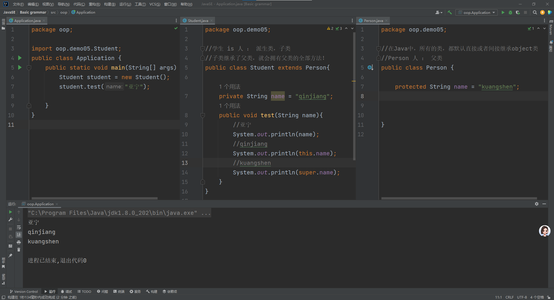
Task: Run oop.Application from the main toolbar
Action: (503, 12)
